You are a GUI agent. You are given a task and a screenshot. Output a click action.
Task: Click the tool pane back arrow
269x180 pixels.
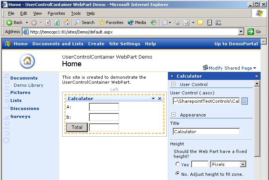tap(172, 76)
